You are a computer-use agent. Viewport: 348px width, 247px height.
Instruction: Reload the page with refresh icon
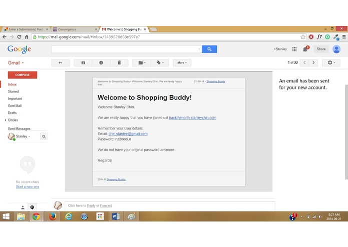click(x=19, y=37)
